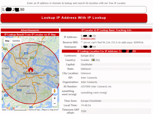Click the Street View pegman icon
Viewport: 153px width, 114px height.
54,91
